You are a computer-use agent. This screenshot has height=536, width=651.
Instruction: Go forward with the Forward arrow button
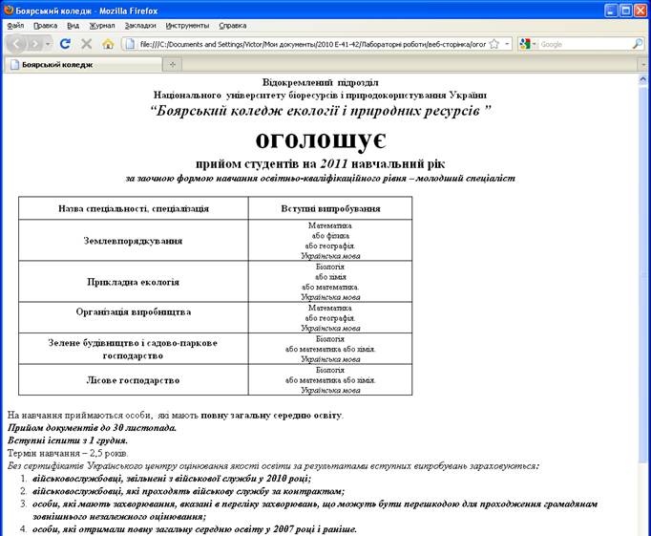coord(35,44)
